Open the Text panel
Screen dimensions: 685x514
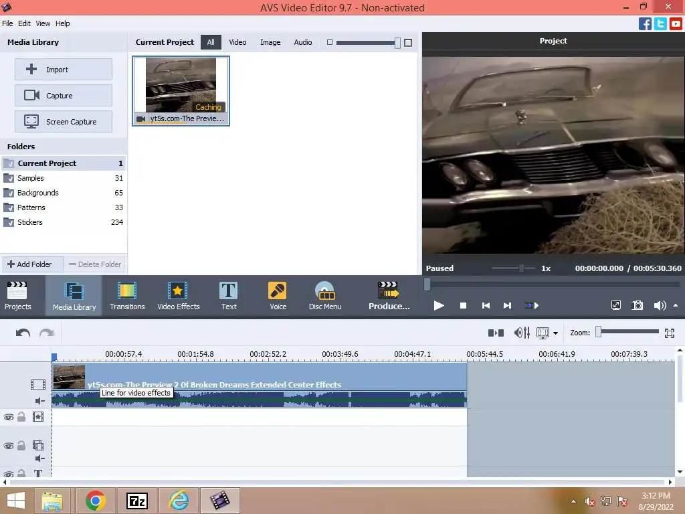229,296
